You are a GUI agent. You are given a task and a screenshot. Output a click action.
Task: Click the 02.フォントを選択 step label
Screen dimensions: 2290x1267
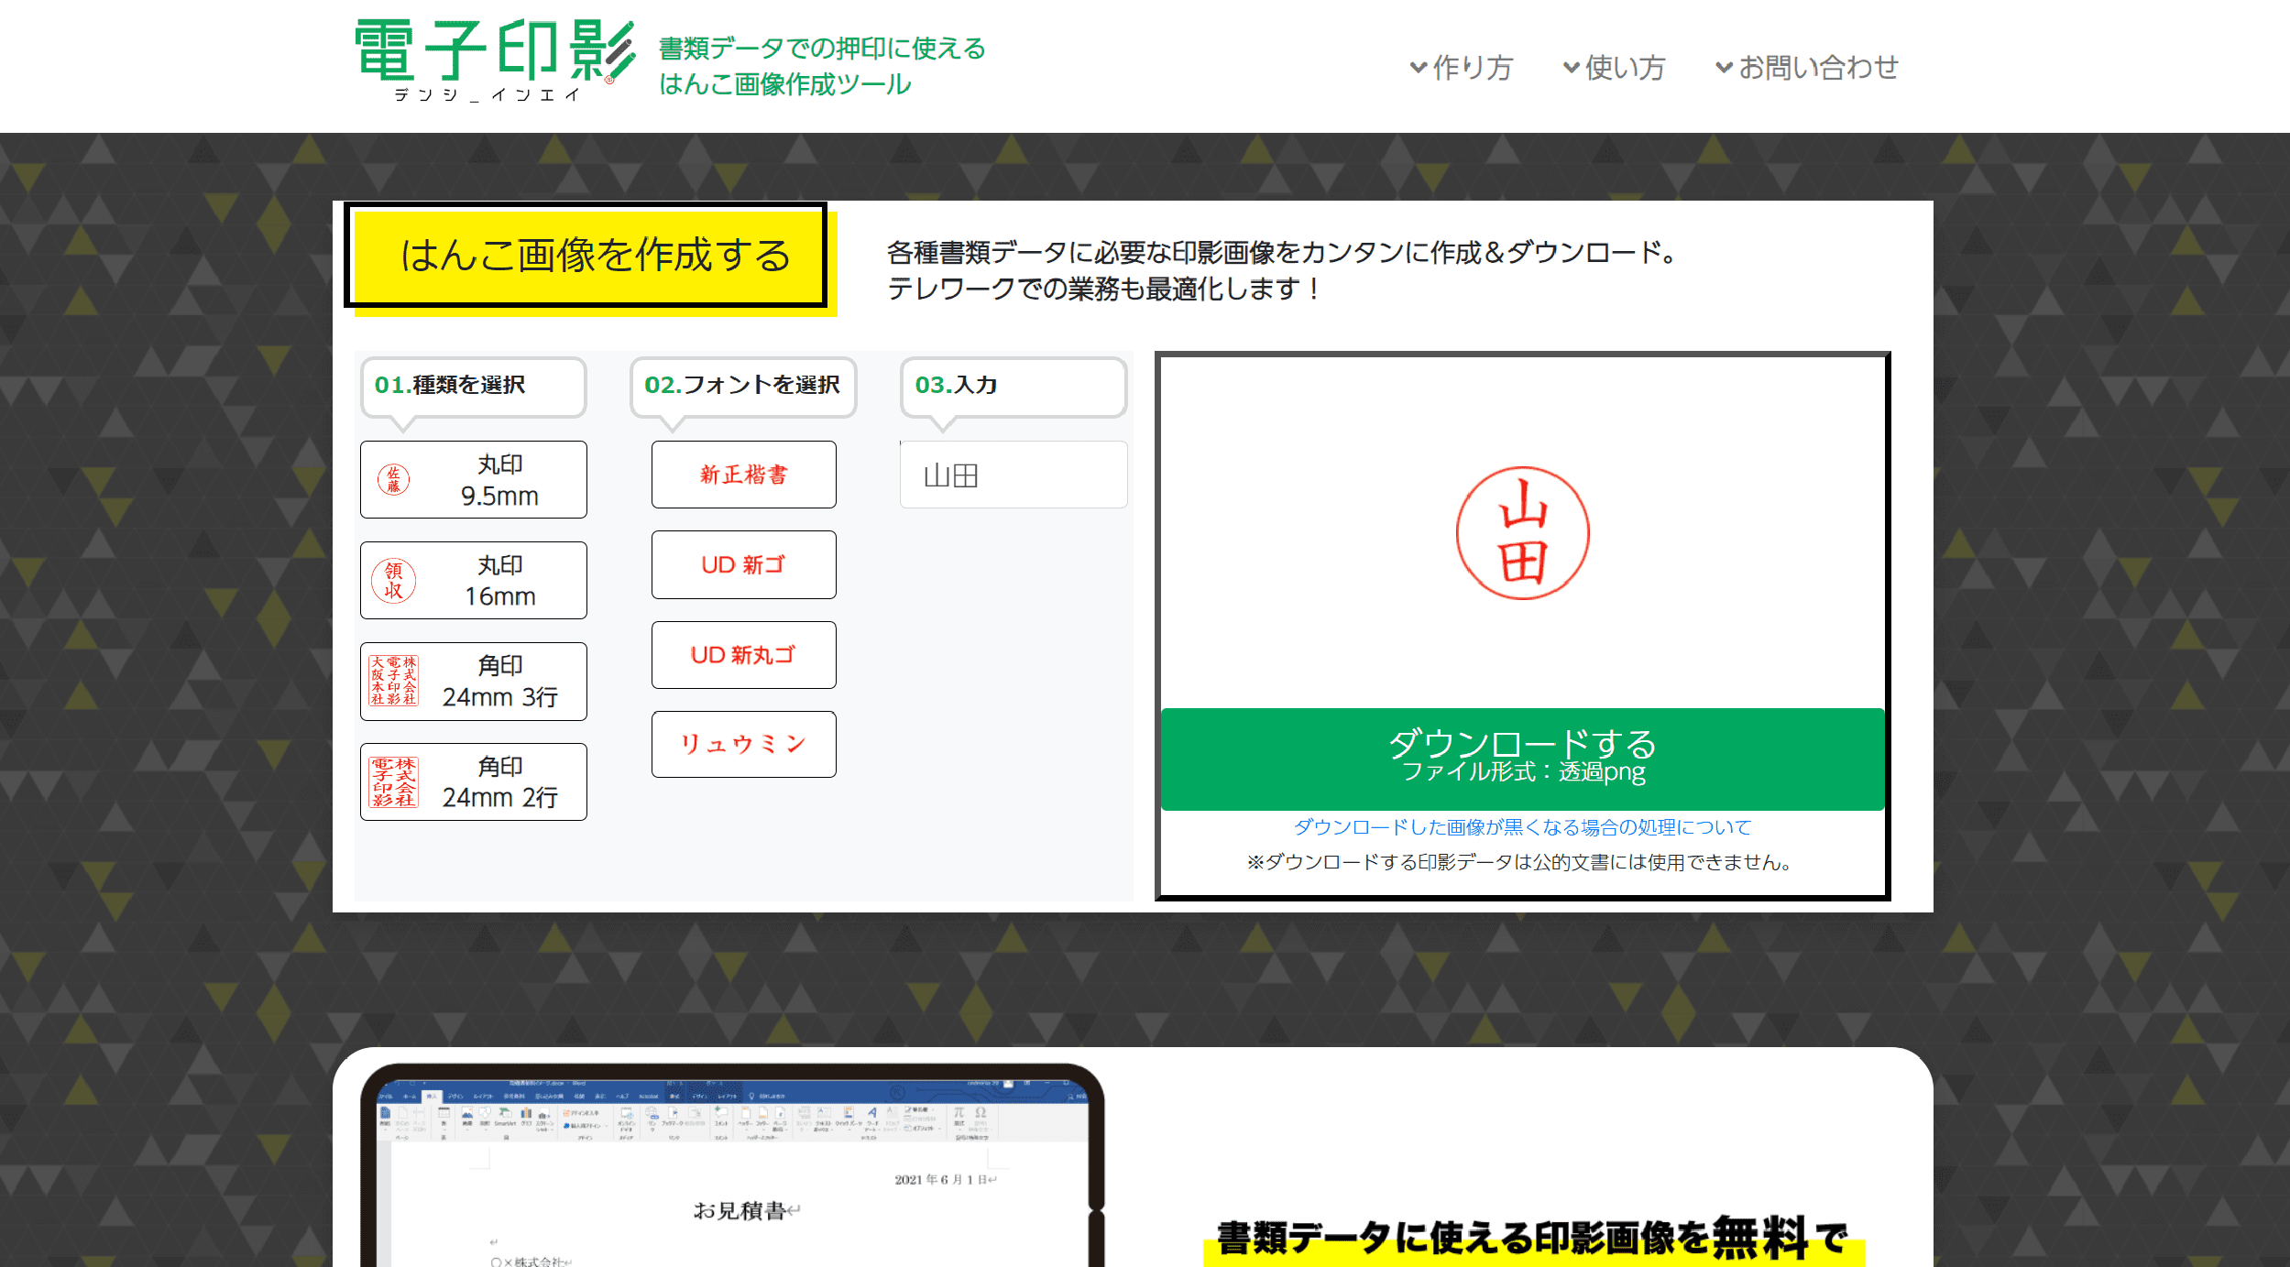tap(743, 387)
